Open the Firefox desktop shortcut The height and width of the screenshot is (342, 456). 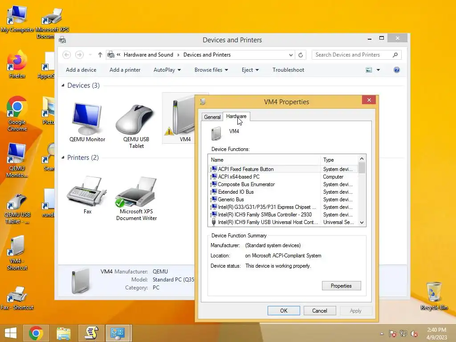pos(17,65)
